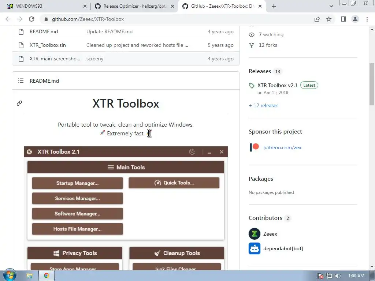The width and height of the screenshot is (375, 281).
Task: Open the Releases section heading
Action: click(260, 71)
